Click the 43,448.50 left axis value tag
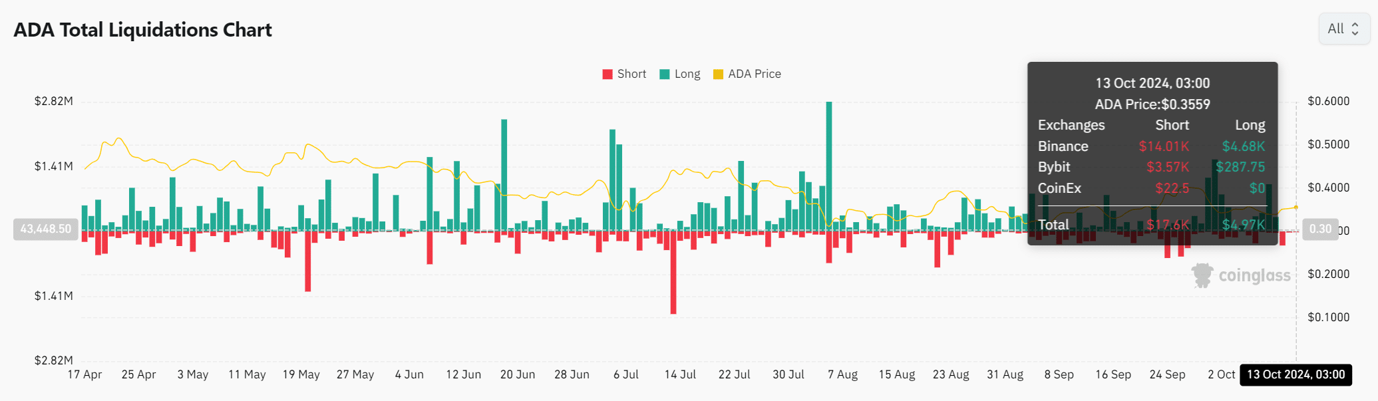This screenshot has width=1378, height=401. coord(45,229)
